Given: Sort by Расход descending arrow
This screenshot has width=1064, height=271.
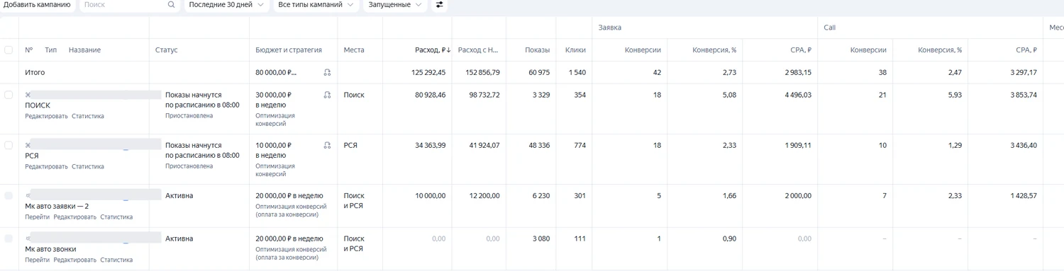Looking at the screenshot, I should click(449, 50).
